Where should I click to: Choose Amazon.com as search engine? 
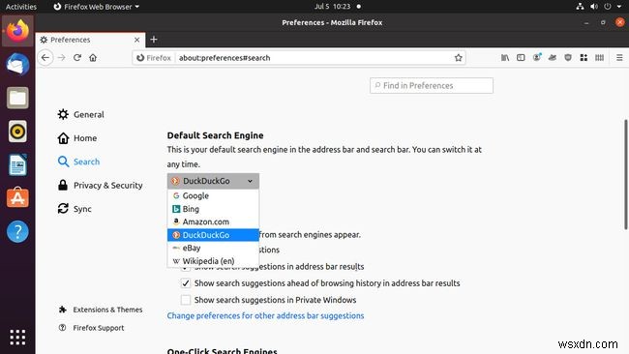click(x=213, y=221)
